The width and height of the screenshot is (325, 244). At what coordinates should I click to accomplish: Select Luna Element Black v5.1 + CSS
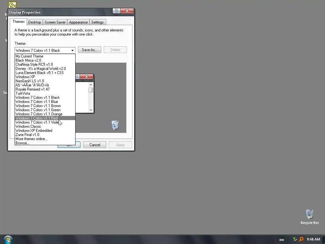(45, 73)
